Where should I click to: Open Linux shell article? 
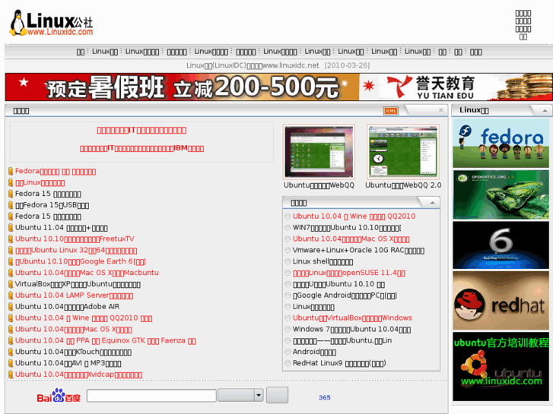point(323,261)
